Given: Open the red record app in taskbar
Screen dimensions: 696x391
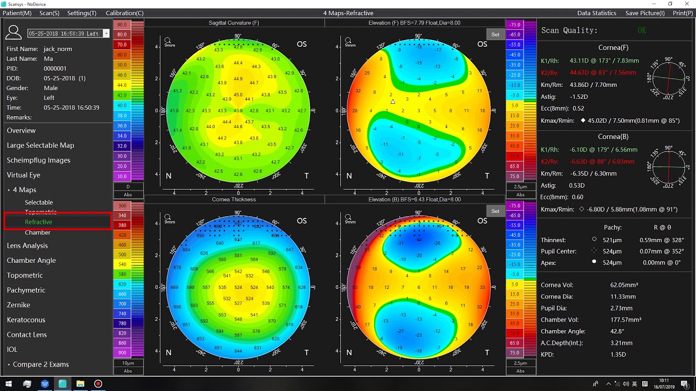Looking at the screenshot, I should [x=98, y=384].
